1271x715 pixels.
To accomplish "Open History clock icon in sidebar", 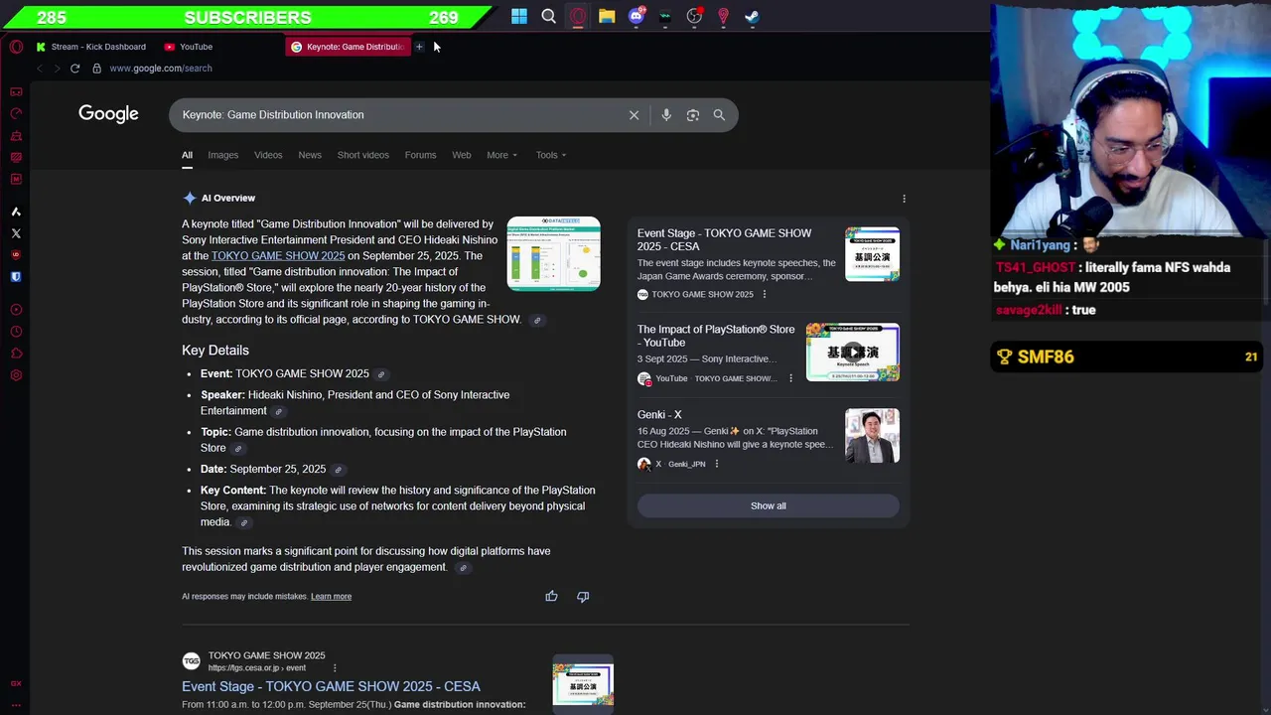I will (16, 332).
